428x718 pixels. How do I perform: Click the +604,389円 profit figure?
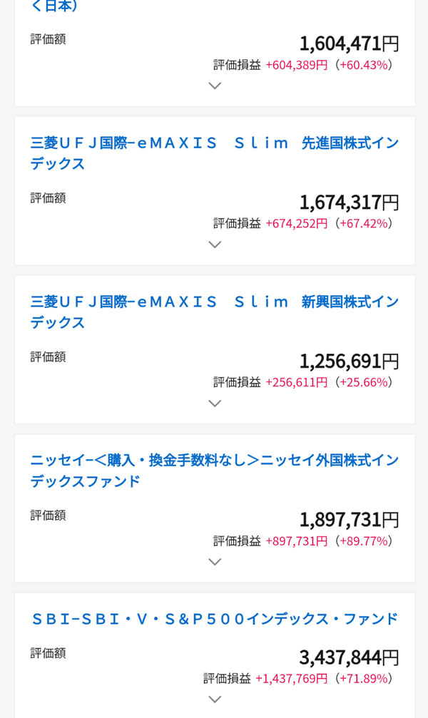tap(296, 65)
